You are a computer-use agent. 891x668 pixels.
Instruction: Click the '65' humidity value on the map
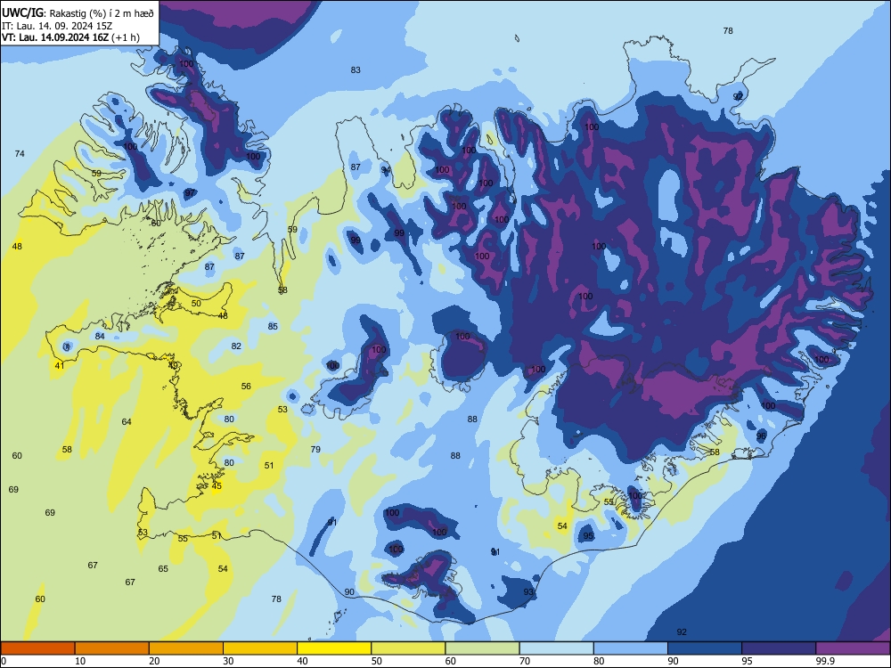163,568
